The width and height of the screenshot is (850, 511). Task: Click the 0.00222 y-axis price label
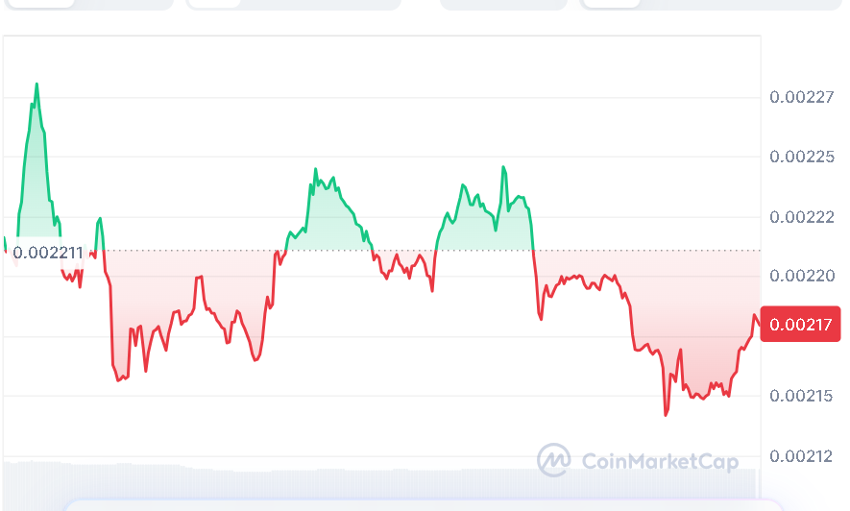pos(800,217)
